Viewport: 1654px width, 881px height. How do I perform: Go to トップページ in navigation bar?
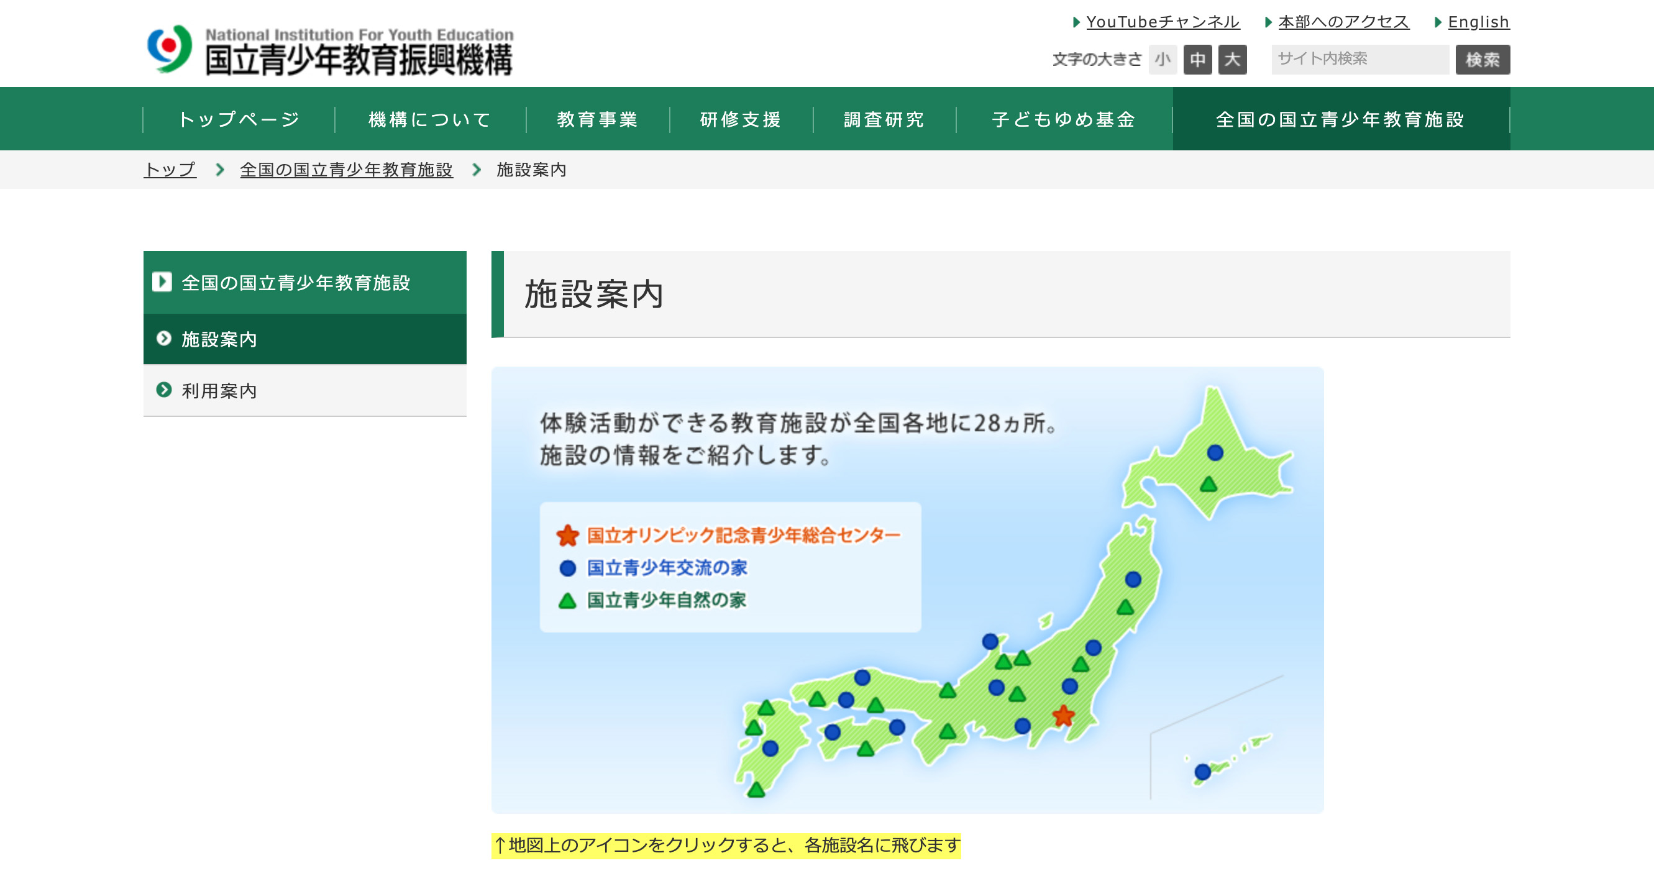click(239, 119)
